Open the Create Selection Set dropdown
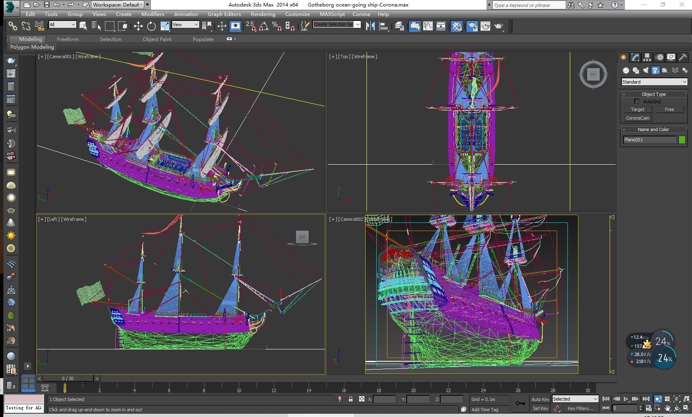This screenshot has height=417, width=692. 337,25
